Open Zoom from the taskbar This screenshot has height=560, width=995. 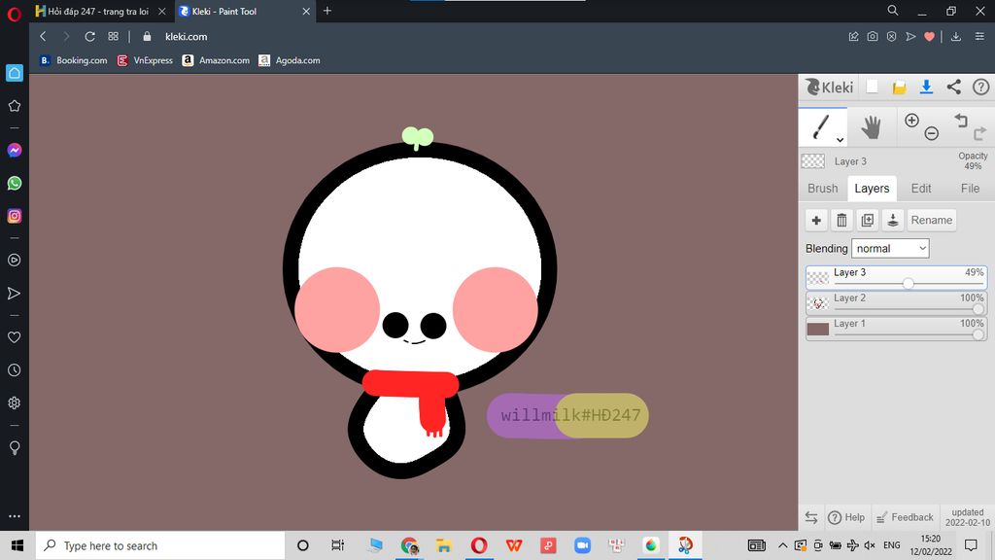[582, 545]
